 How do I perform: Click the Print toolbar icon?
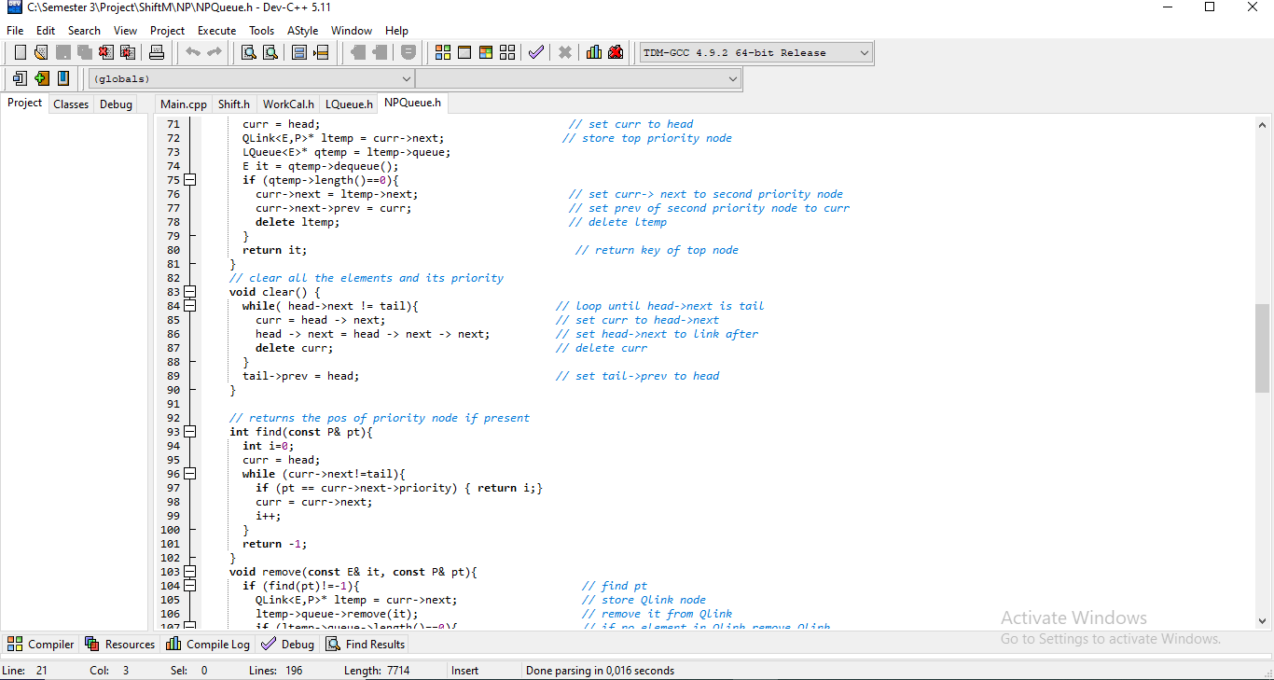click(157, 52)
